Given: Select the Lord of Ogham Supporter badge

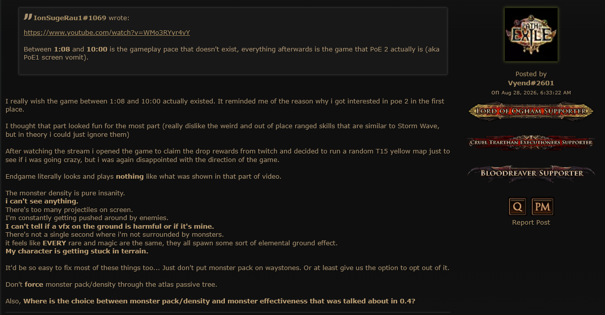Looking at the screenshot, I should tap(531, 111).
